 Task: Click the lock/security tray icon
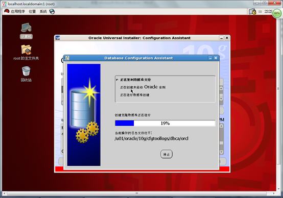point(252,12)
